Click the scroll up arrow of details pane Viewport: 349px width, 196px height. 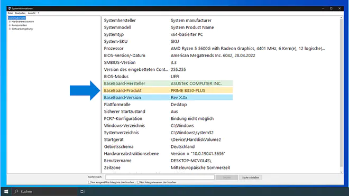(341, 17)
